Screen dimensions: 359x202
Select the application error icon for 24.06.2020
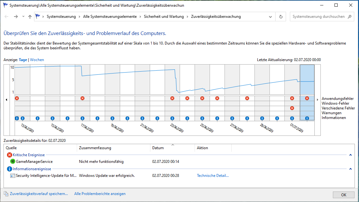[187, 98]
